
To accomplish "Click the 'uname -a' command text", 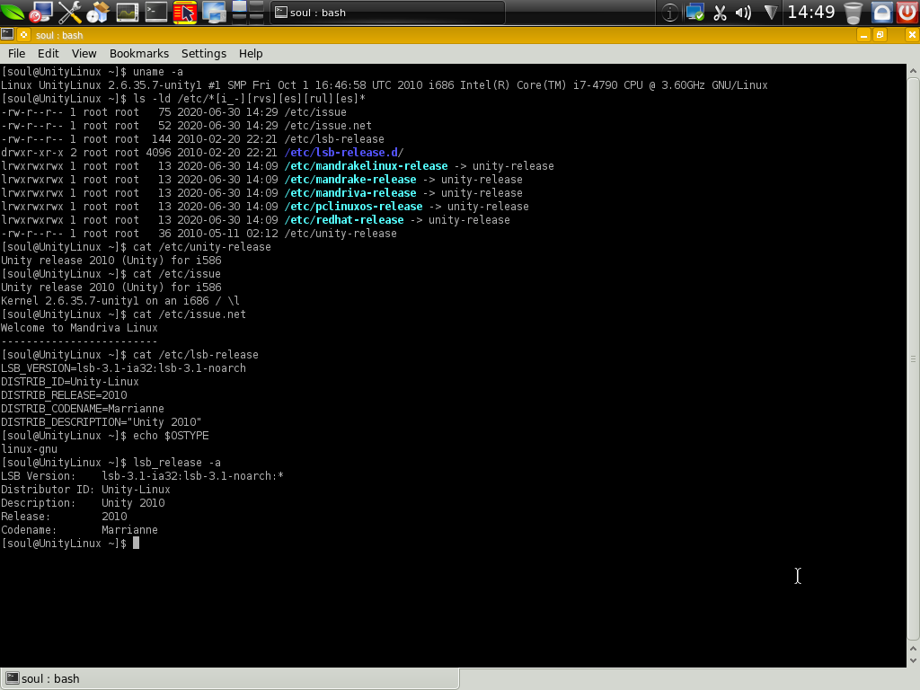I will (158, 72).
